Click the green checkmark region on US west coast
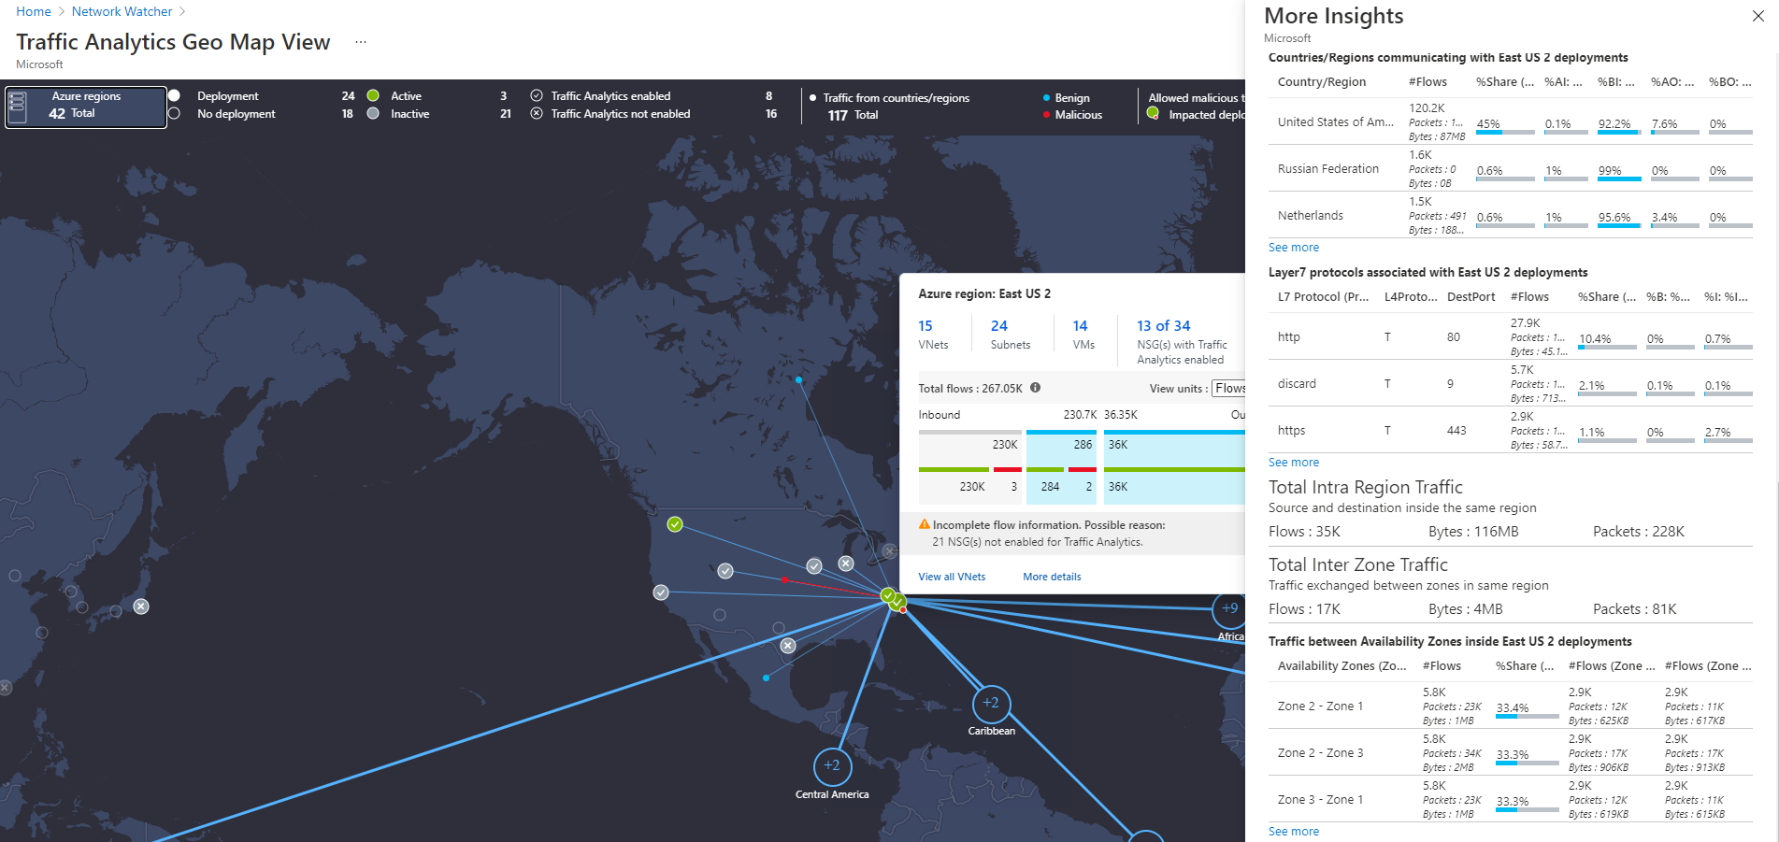Screen dimensions: 1779x842 point(675,524)
